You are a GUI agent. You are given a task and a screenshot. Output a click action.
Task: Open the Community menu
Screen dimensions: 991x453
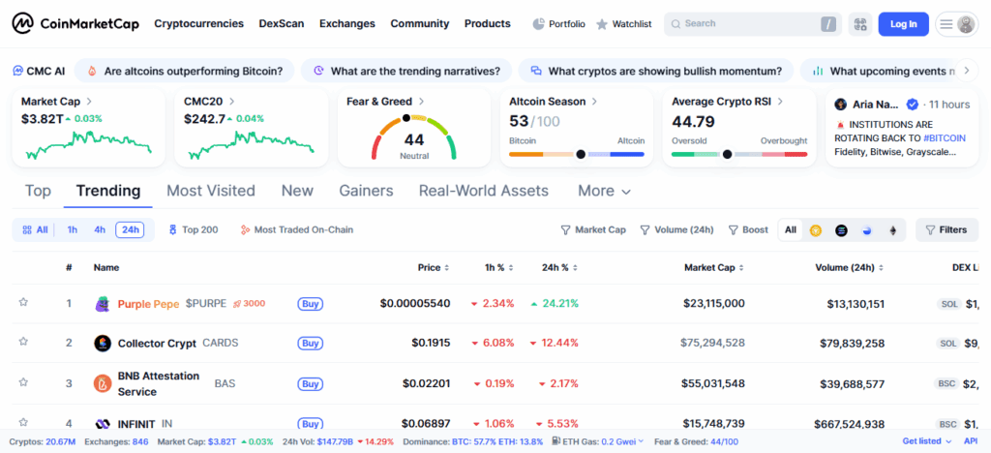(x=420, y=24)
